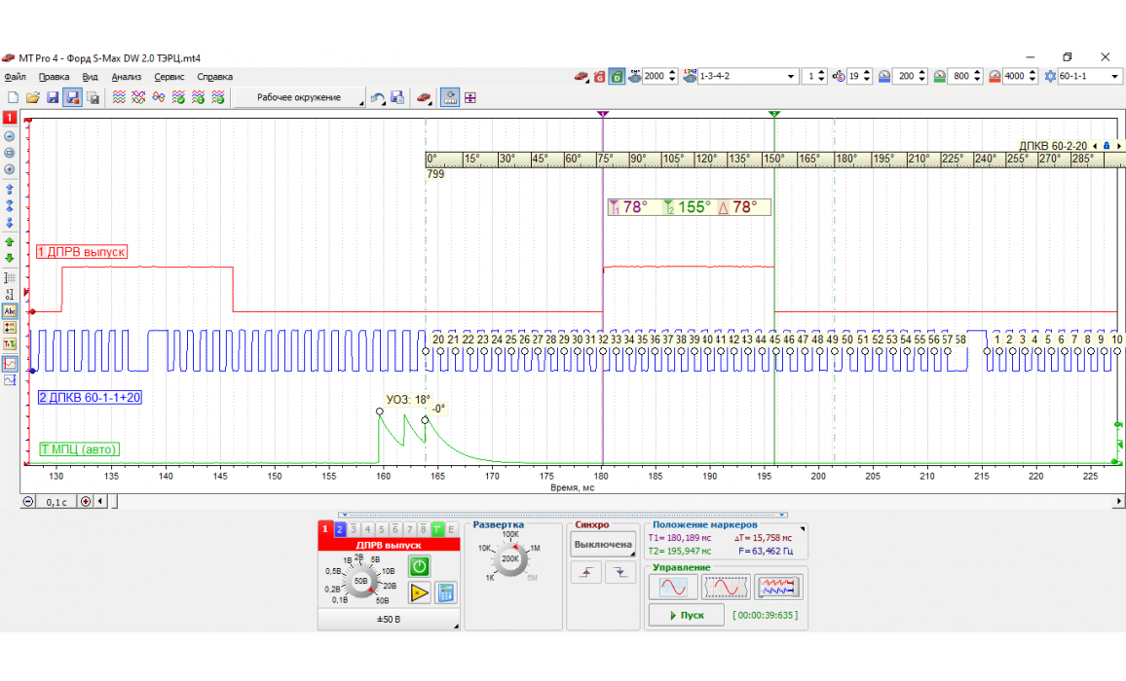Screen dimensions: 1126x681
Task: Click the yellow triangle amplifier icon
Action: 420,592
